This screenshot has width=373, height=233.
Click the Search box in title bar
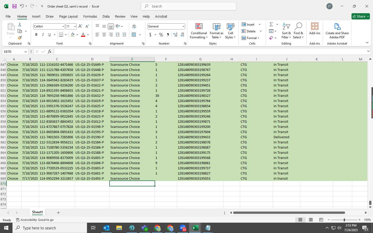tap(189, 6)
